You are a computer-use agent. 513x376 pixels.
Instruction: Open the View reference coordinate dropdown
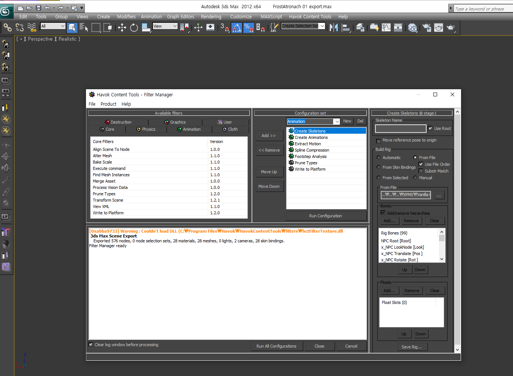(x=175, y=26)
